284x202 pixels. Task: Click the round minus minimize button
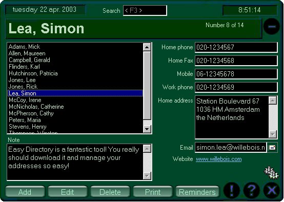pyautogui.click(x=272, y=27)
